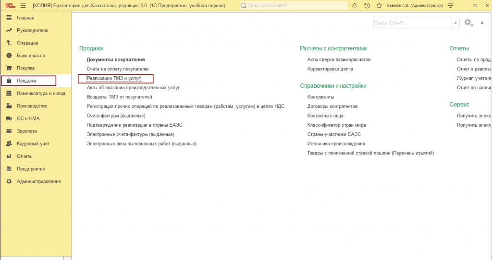
Task: Open the 1C main menu hamburger icon
Action: (23, 6)
